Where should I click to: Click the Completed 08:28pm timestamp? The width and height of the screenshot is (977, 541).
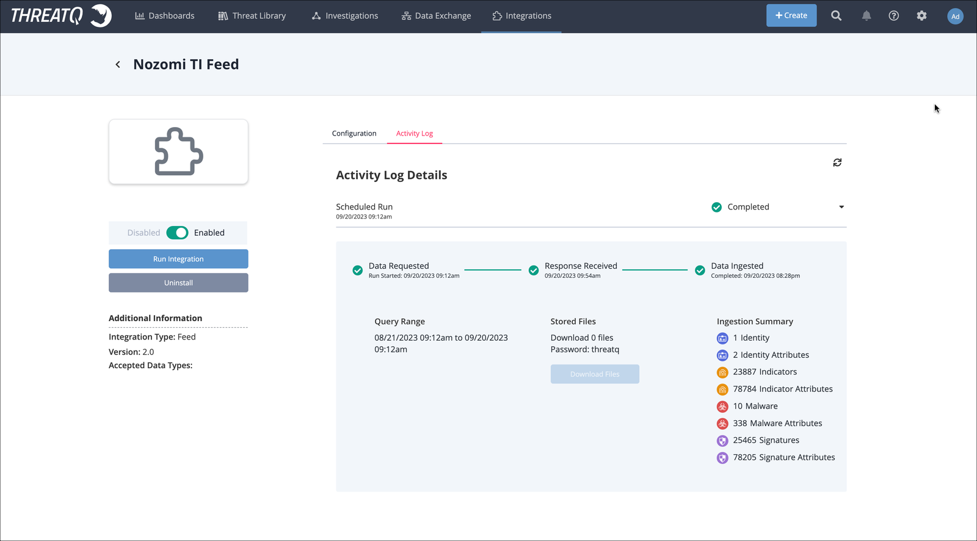(x=755, y=276)
